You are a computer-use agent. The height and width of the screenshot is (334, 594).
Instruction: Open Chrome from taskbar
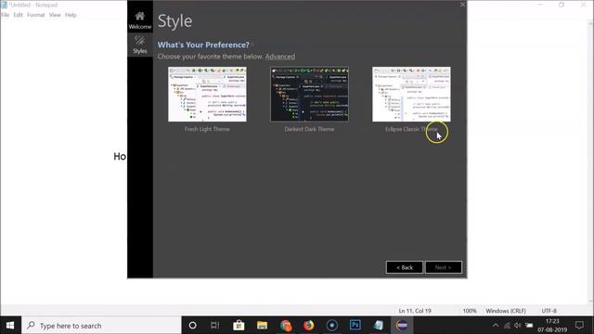click(x=286, y=326)
